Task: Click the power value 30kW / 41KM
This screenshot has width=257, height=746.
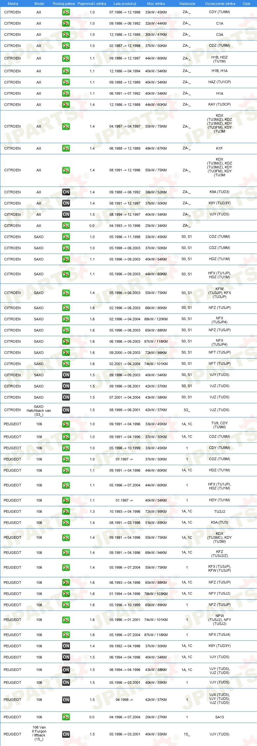Action: (156, 35)
